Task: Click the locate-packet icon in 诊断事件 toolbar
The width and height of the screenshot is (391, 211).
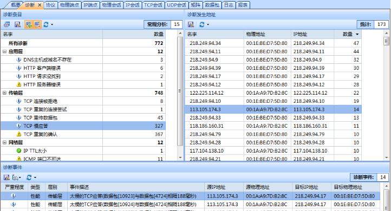Action: click(x=15, y=177)
